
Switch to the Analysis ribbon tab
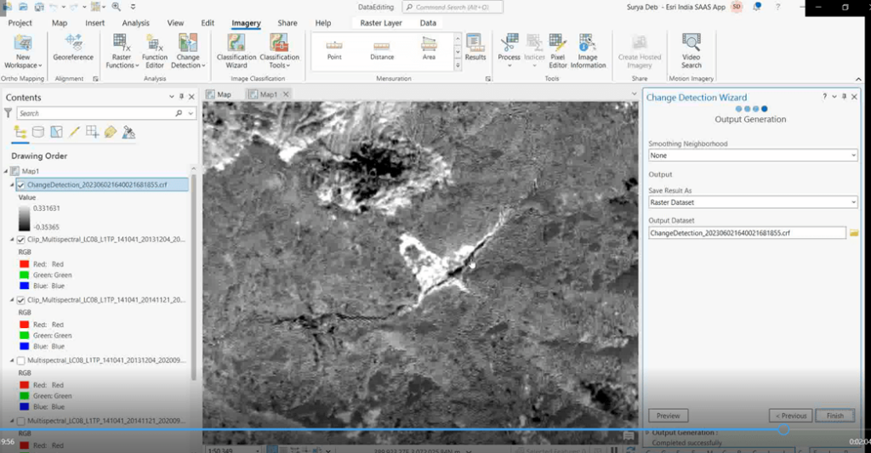click(x=135, y=23)
